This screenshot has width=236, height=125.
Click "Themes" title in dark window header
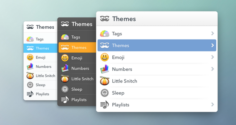(x=82, y=24)
